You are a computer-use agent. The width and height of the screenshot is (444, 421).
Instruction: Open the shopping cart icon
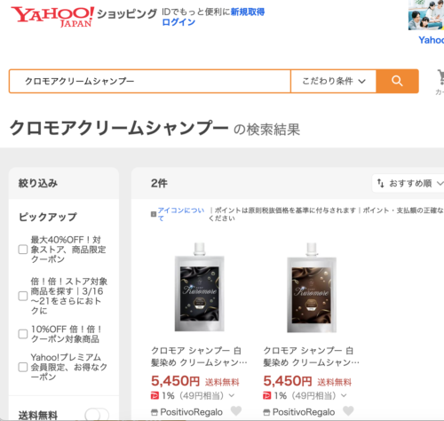pos(440,76)
